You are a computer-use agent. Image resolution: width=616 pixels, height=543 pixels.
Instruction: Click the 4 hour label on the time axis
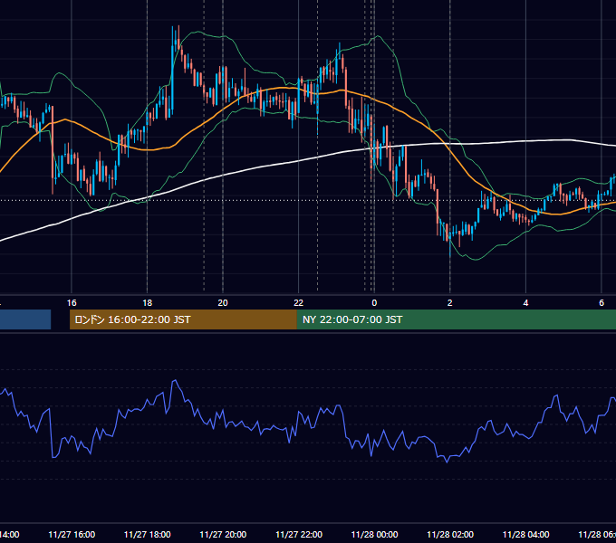525,303
